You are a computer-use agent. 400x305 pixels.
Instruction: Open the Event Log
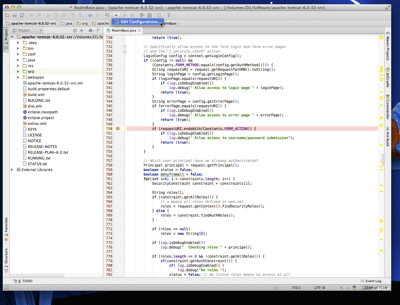371,281
